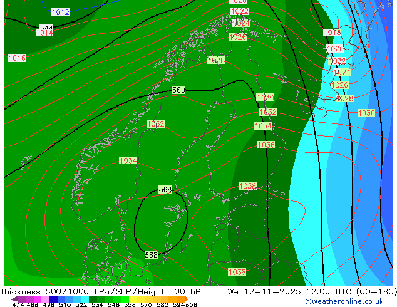Click the 606 legend value
Image resolution: width=397 pixels, height=307 pixels.
(x=191, y=304)
